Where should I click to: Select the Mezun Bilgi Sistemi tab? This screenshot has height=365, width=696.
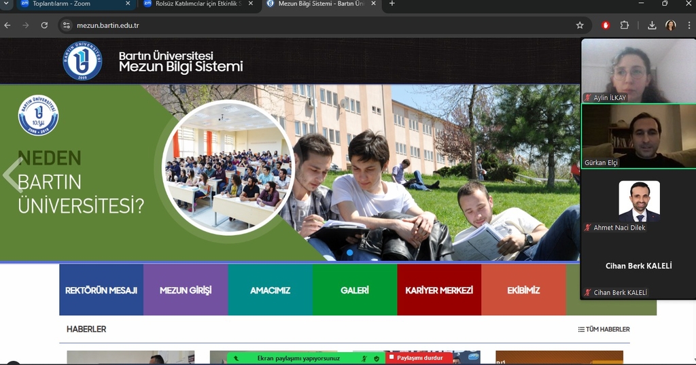click(x=321, y=3)
